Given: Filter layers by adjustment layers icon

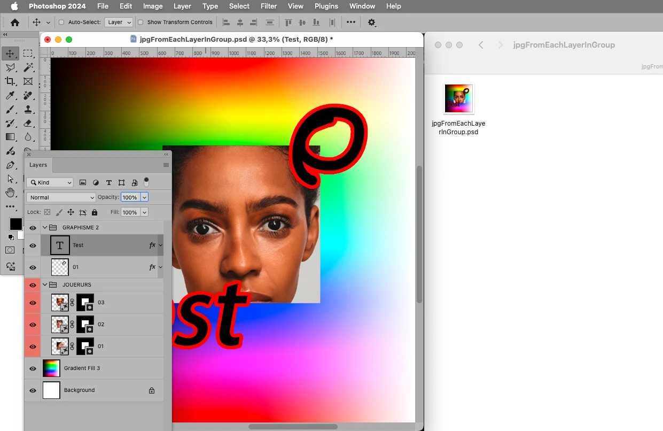Looking at the screenshot, I should (96, 182).
